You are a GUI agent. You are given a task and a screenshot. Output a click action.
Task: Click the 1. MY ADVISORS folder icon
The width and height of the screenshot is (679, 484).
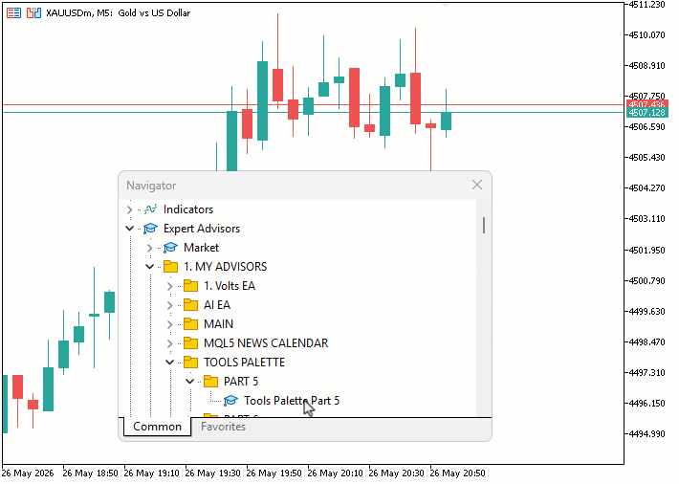170,267
